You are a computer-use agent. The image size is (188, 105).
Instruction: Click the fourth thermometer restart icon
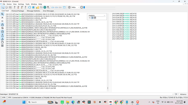click(25, 7)
